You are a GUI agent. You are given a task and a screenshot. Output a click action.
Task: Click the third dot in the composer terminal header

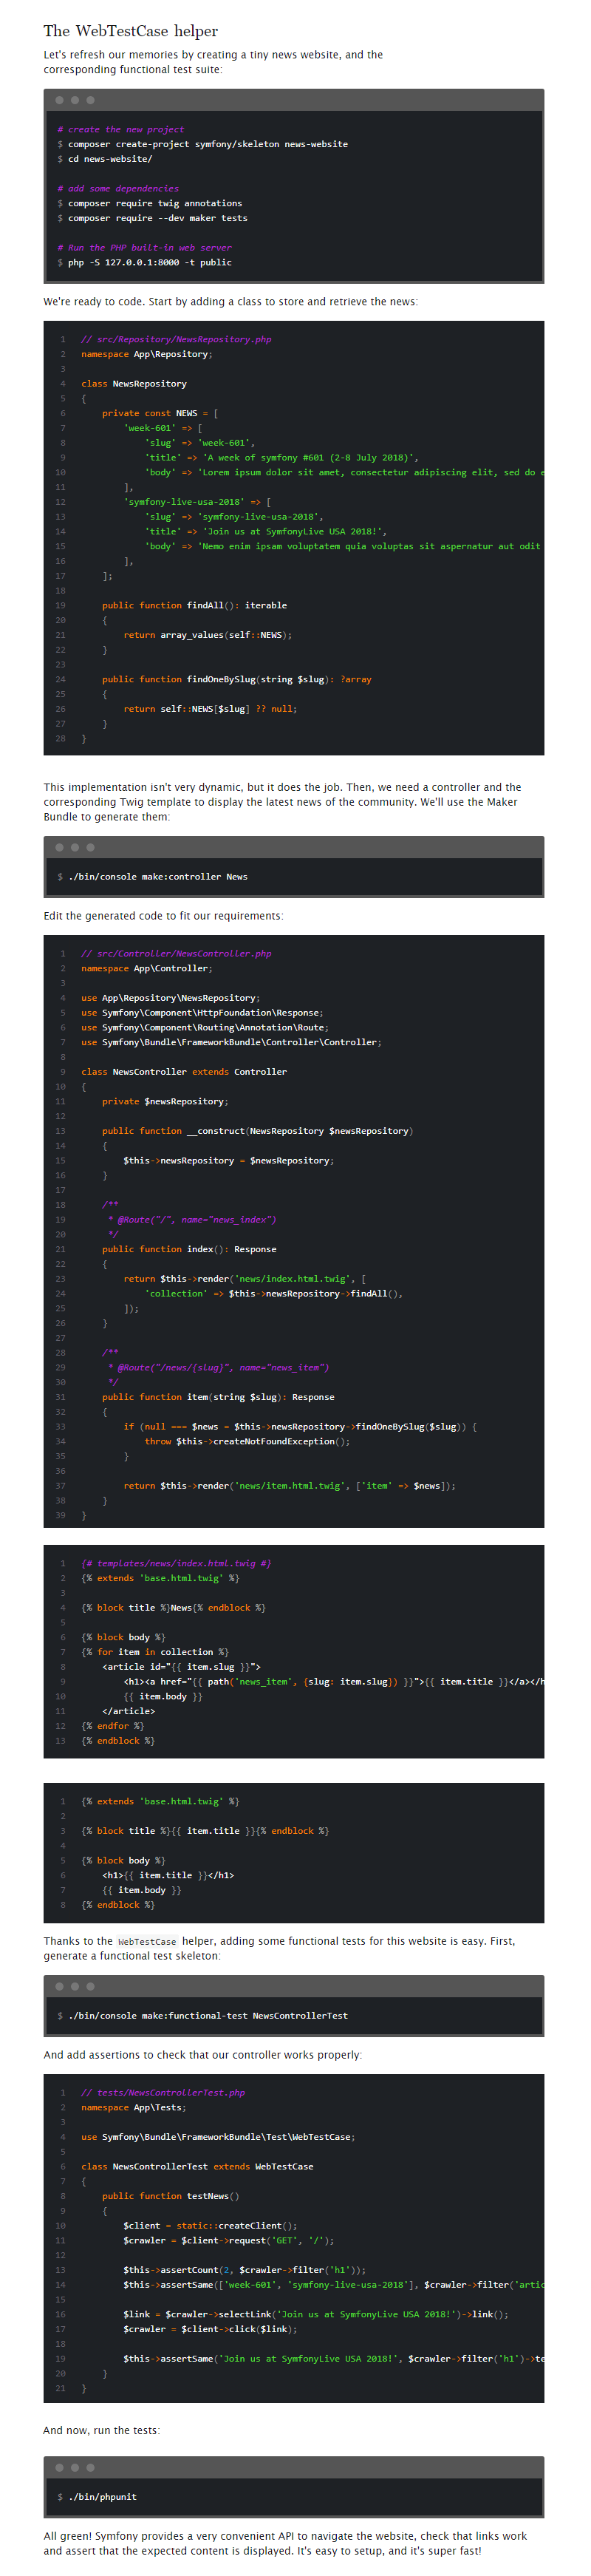point(91,100)
